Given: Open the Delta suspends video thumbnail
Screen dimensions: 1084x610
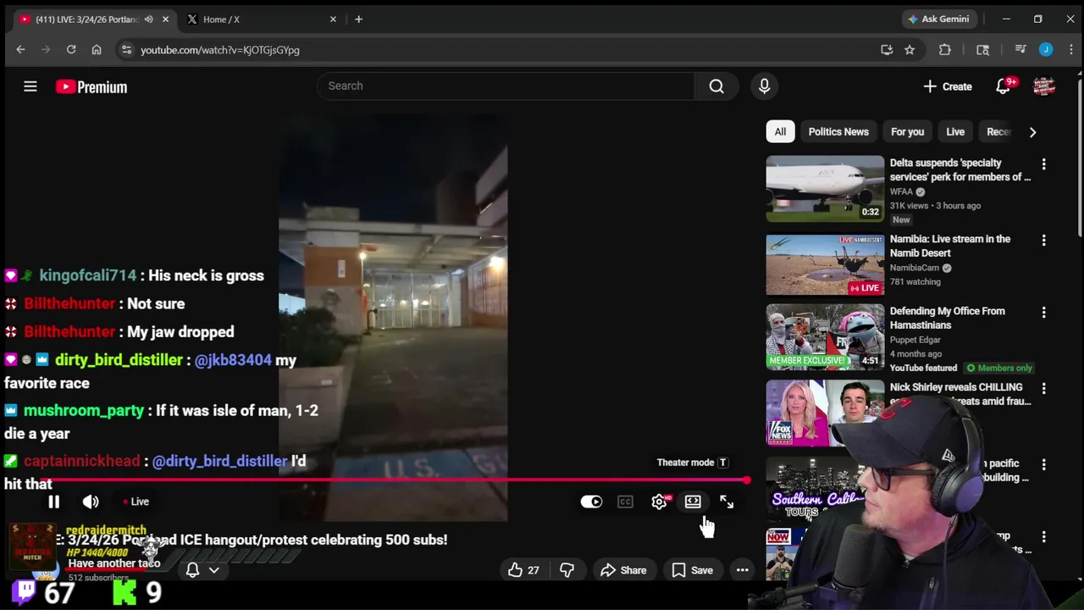Looking at the screenshot, I should (825, 188).
